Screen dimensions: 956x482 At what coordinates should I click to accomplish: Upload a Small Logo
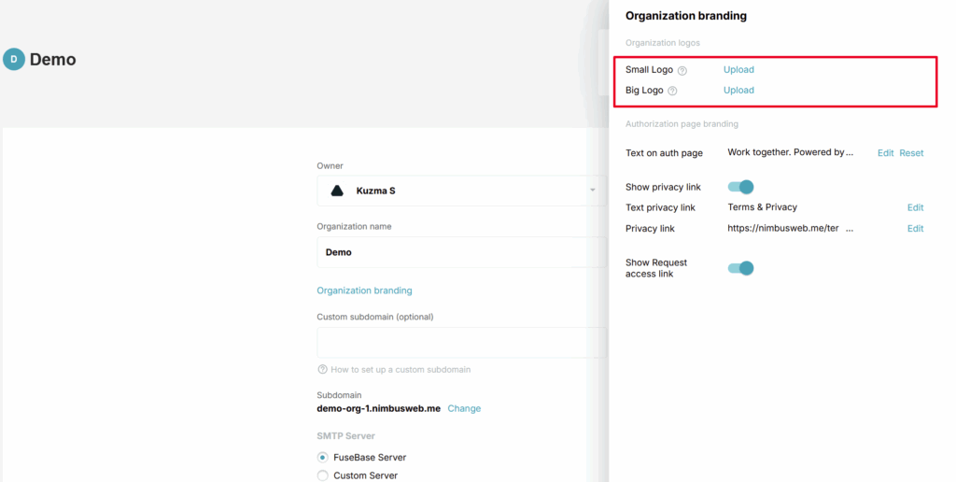point(738,70)
